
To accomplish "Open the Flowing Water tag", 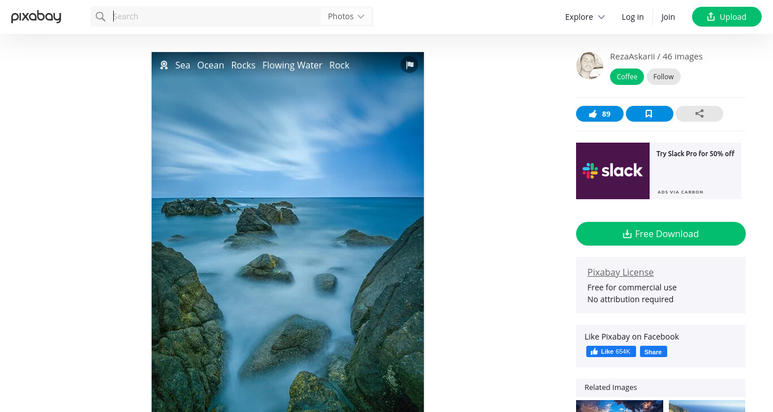I will [293, 65].
